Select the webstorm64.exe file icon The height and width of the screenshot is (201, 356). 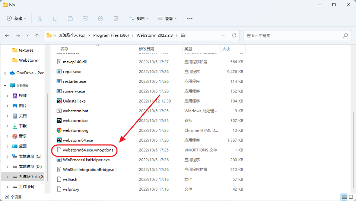tap(59, 140)
